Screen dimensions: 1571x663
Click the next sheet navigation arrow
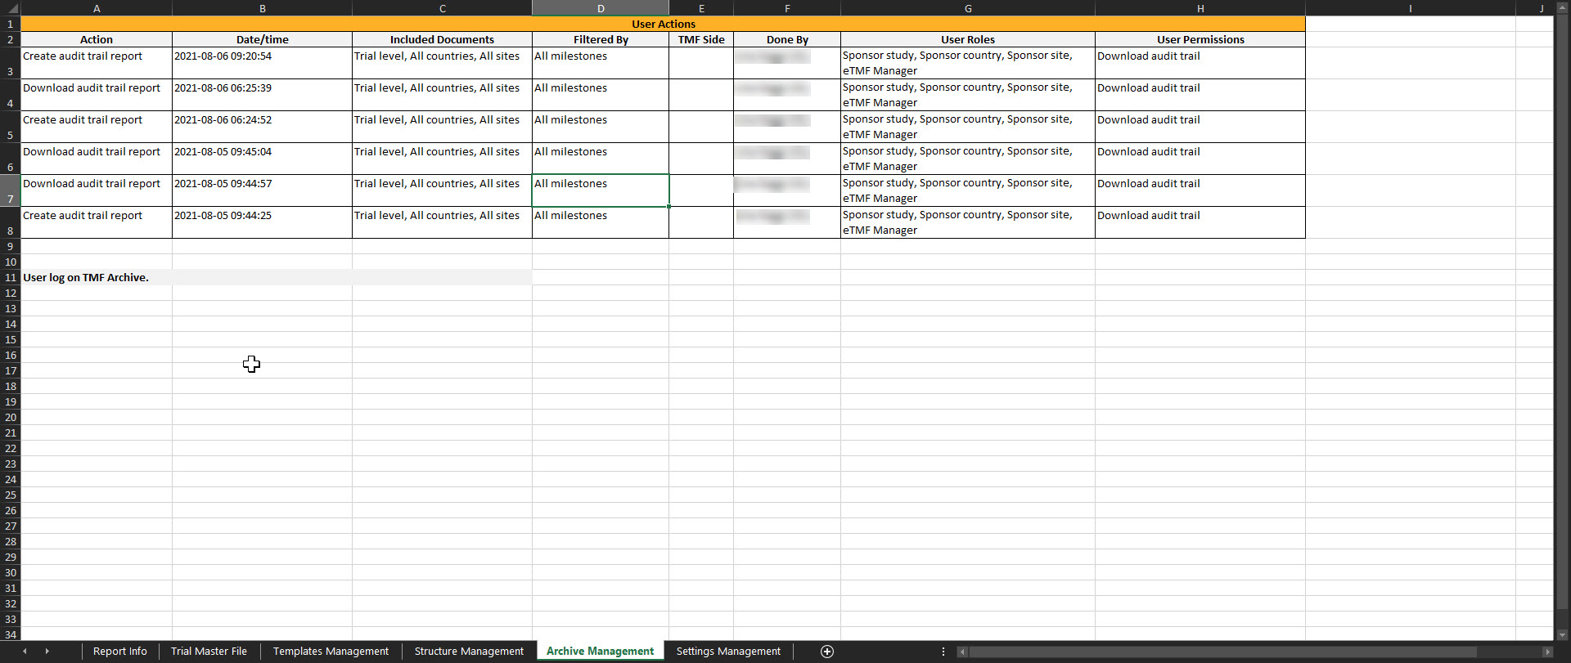pyautogui.click(x=47, y=652)
